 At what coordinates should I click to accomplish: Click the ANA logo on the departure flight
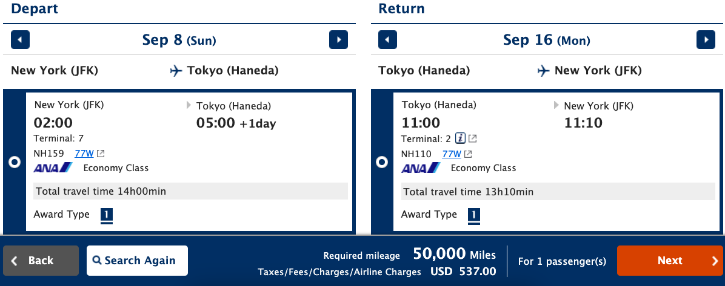point(53,168)
